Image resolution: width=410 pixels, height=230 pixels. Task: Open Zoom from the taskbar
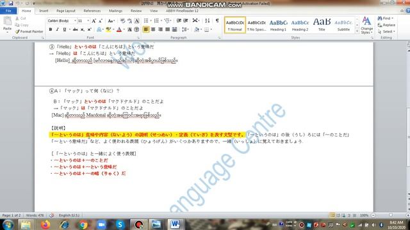(x=101, y=224)
